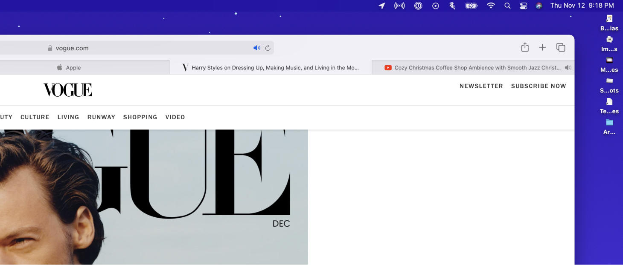Click the vogue.com address field
The image size is (623, 265).
tap(137, 48)
